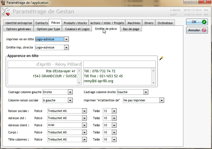The width and height of the screenshot is (212, 149).
Task: Open the Entête imp. directe dropdown
Action: tap(66, 47)
